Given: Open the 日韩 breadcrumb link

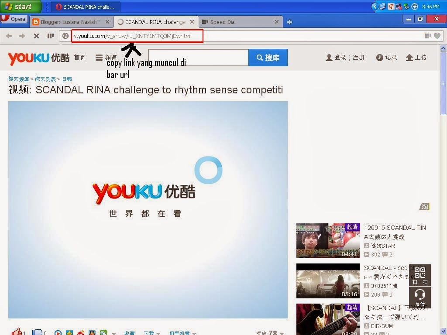Looking at the screenshot, I should [x=67, y=79].
